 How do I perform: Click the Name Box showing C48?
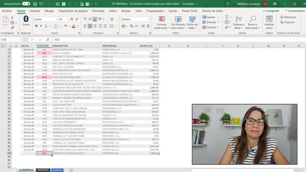(x=11, y=40)
